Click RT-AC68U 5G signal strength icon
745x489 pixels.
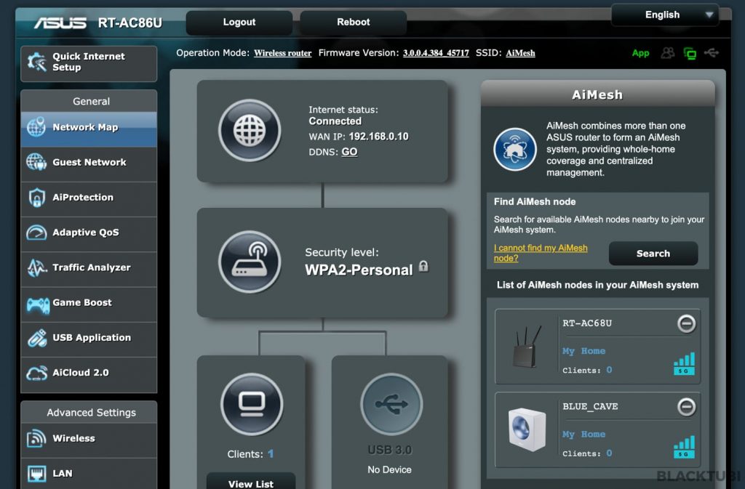(684, 364)
